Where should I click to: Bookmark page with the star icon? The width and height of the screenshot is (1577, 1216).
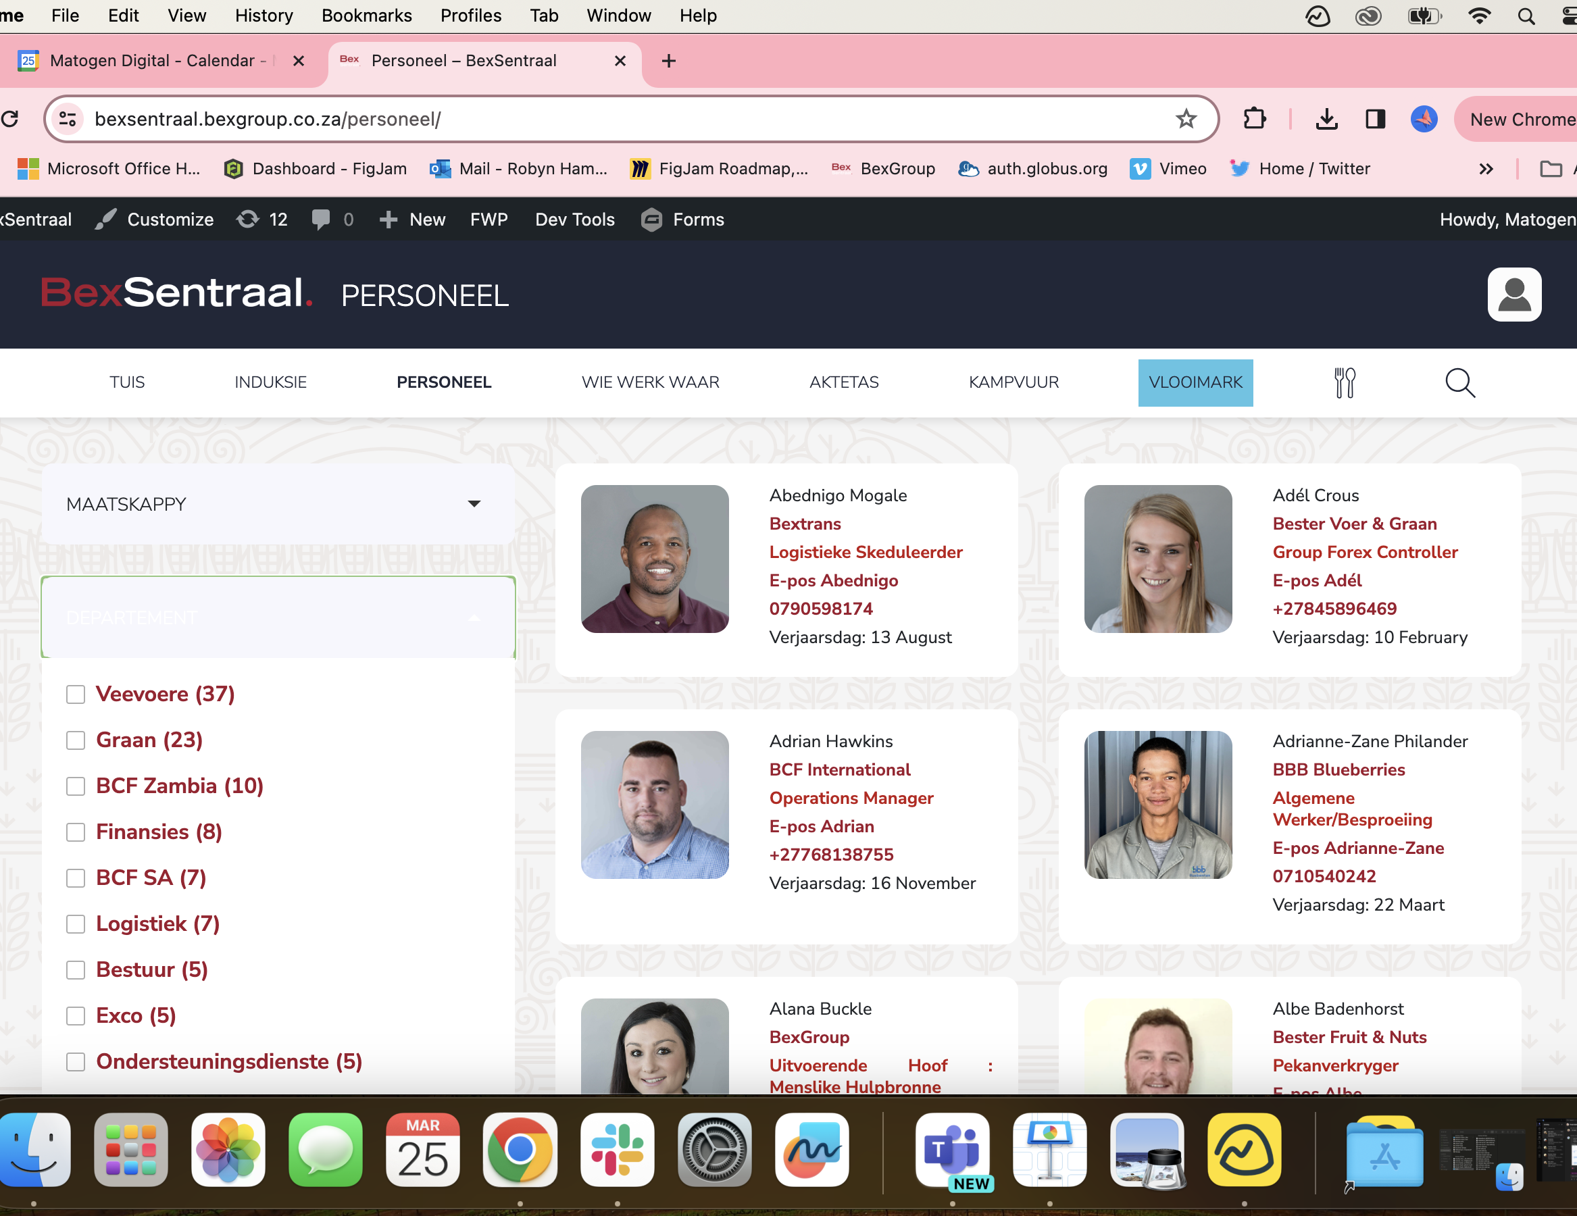[1186, 119]
